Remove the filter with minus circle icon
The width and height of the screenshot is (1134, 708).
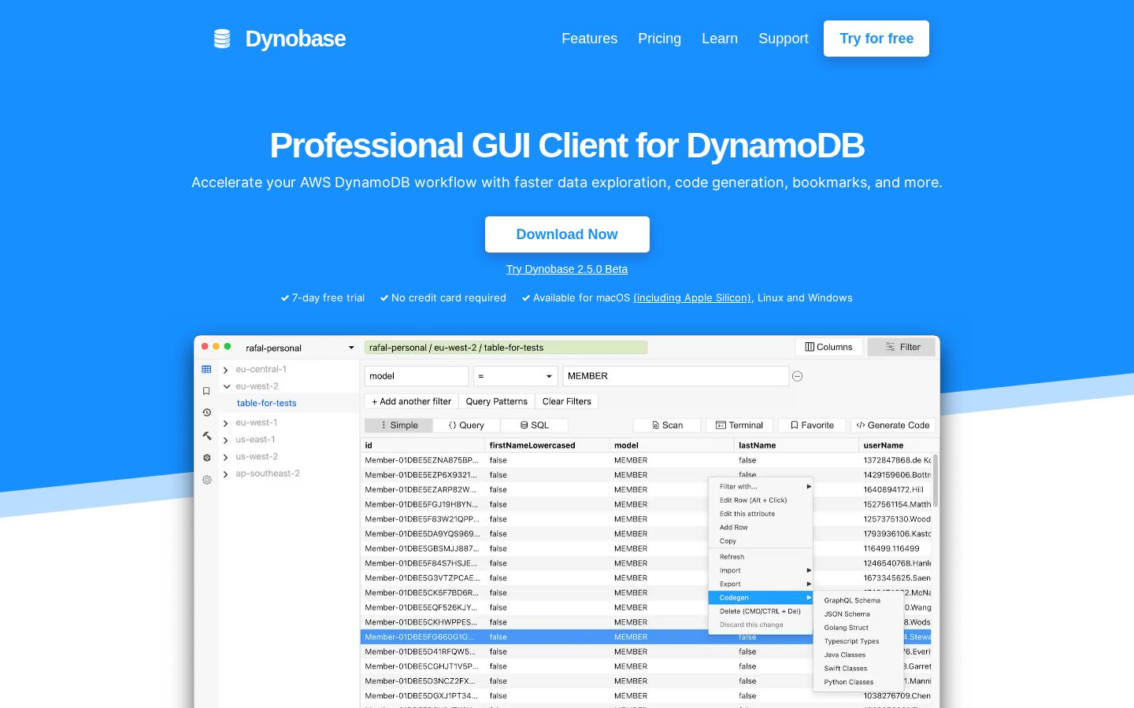[797, 376]
